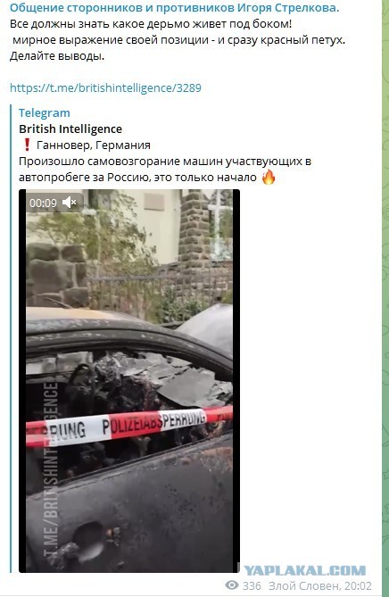Click the Ганновер, Германия preview line
Image resolution: width=389 pixels, height=597 pixels.
(x=94, y=145)
